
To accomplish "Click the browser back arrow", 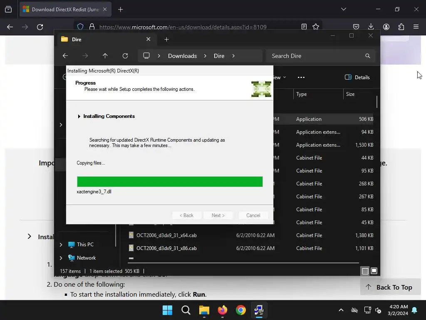I will 10,27.
